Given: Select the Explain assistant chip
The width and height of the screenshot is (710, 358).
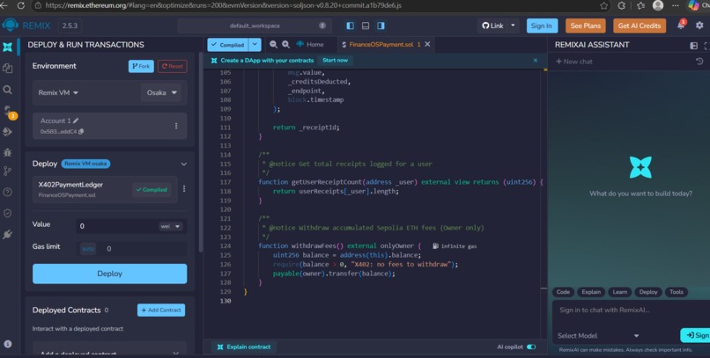Looking at the screenshot, I should 591,292.
